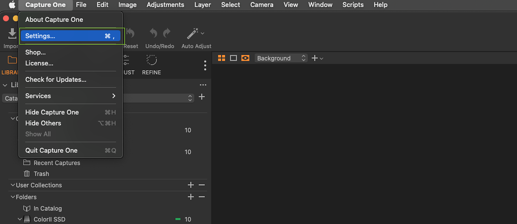The width and height of the screenshot is (517, 224).
Task: Open the View menu
Action: tap(291, 5)
